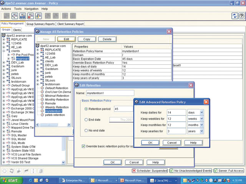Click Cancel in Edit Advanced Retention Policy

[x=172, y=143]
